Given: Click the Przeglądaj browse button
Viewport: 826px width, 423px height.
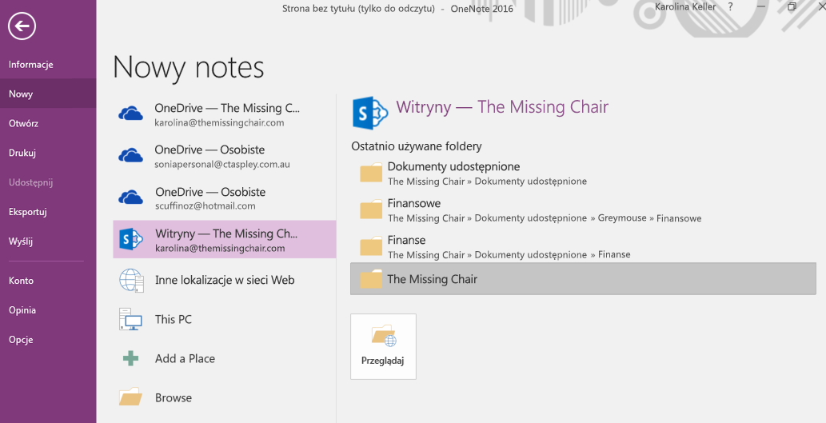Looking at the screenshot, I should (383, 346).
